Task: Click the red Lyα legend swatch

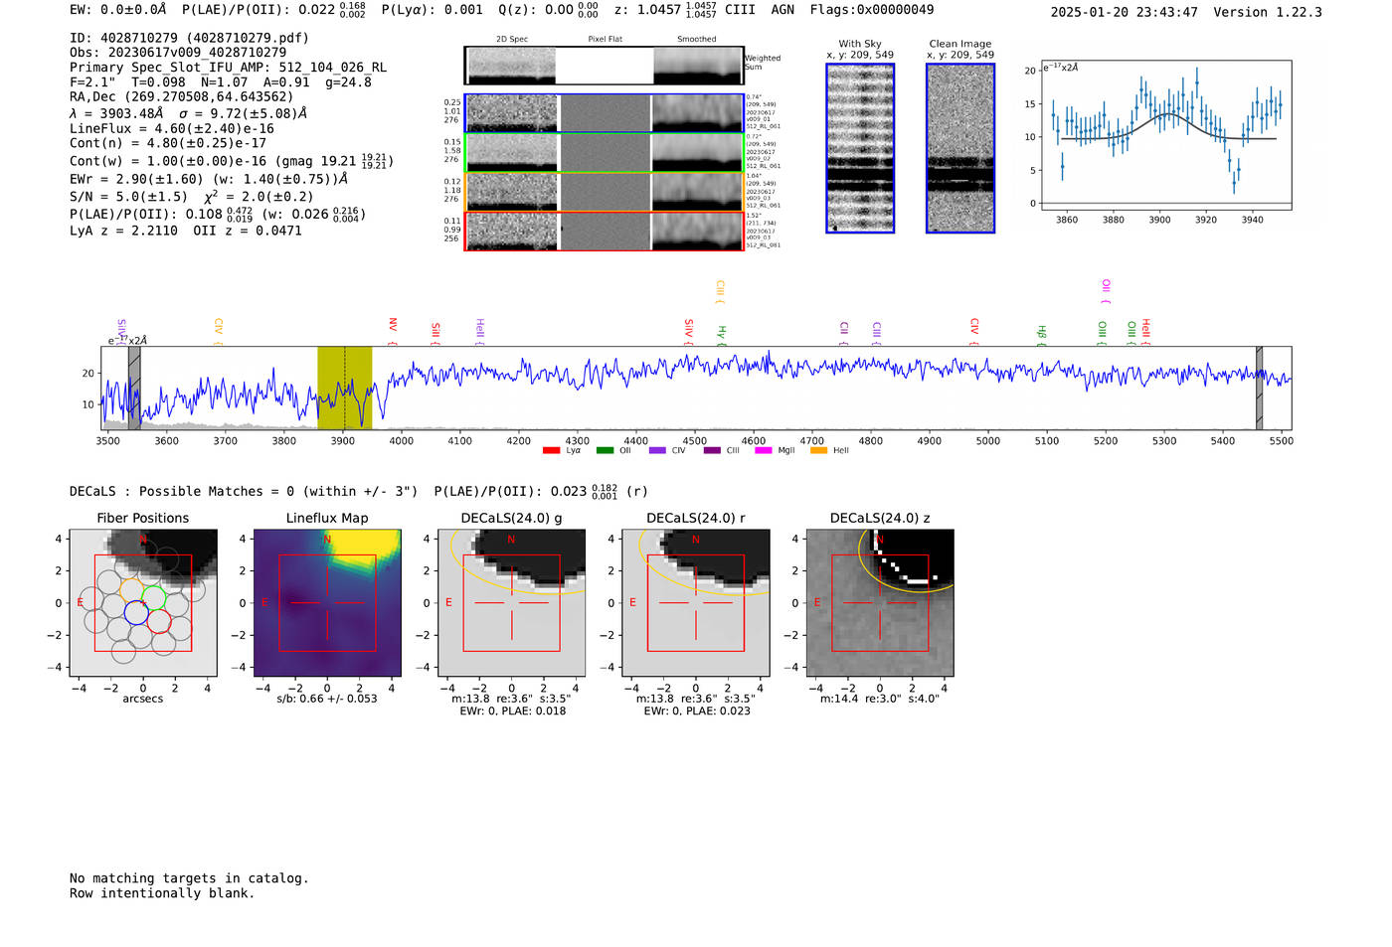Action: coord(552,450)
